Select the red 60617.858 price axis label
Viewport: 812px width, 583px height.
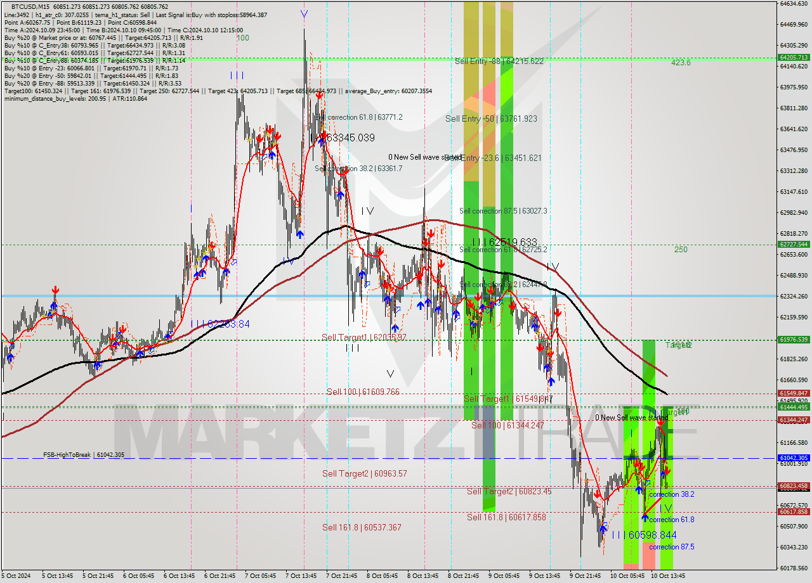794,512
